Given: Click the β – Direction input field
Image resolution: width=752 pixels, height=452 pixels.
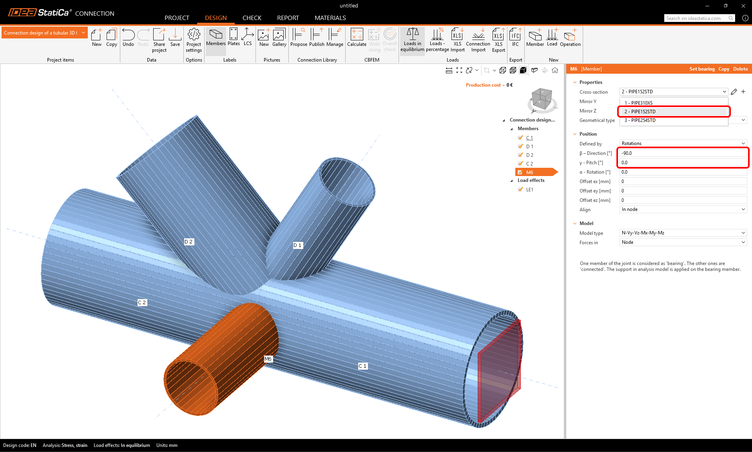Looking at the screenshot, I should point(683,153).
